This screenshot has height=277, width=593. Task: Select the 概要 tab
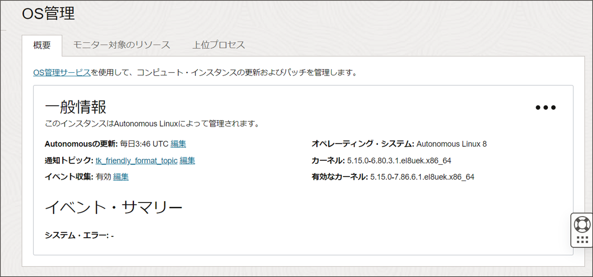tap(42, 45)
